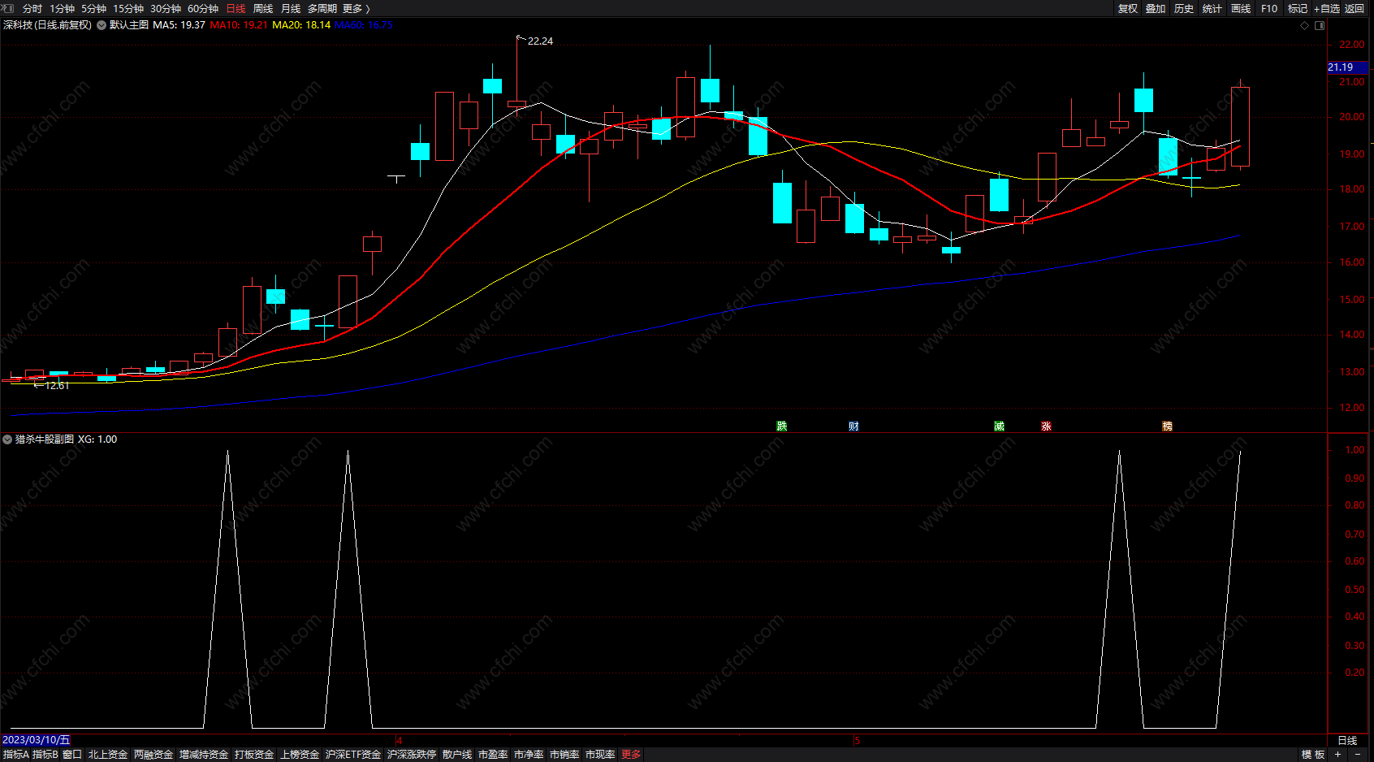Show 沪深涨跌停 indicator
Viewport: 1374px width, 762px height.
(412, 755)
